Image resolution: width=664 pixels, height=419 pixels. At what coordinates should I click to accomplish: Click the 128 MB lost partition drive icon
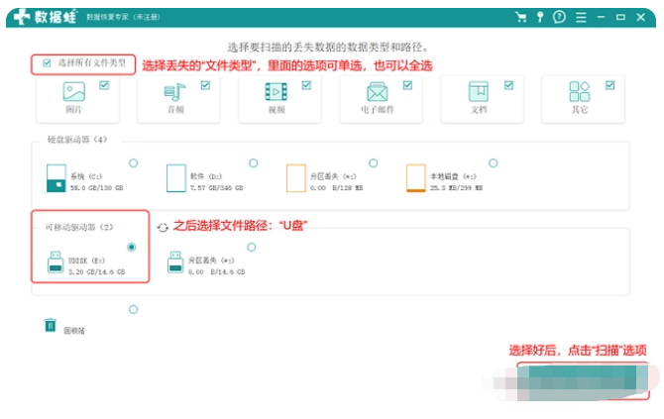click(x=296, y=178)
